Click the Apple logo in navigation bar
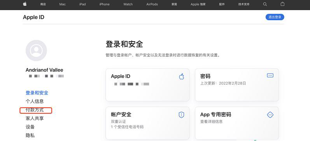This screenshot has width=310, height=141. pos(25,4)
